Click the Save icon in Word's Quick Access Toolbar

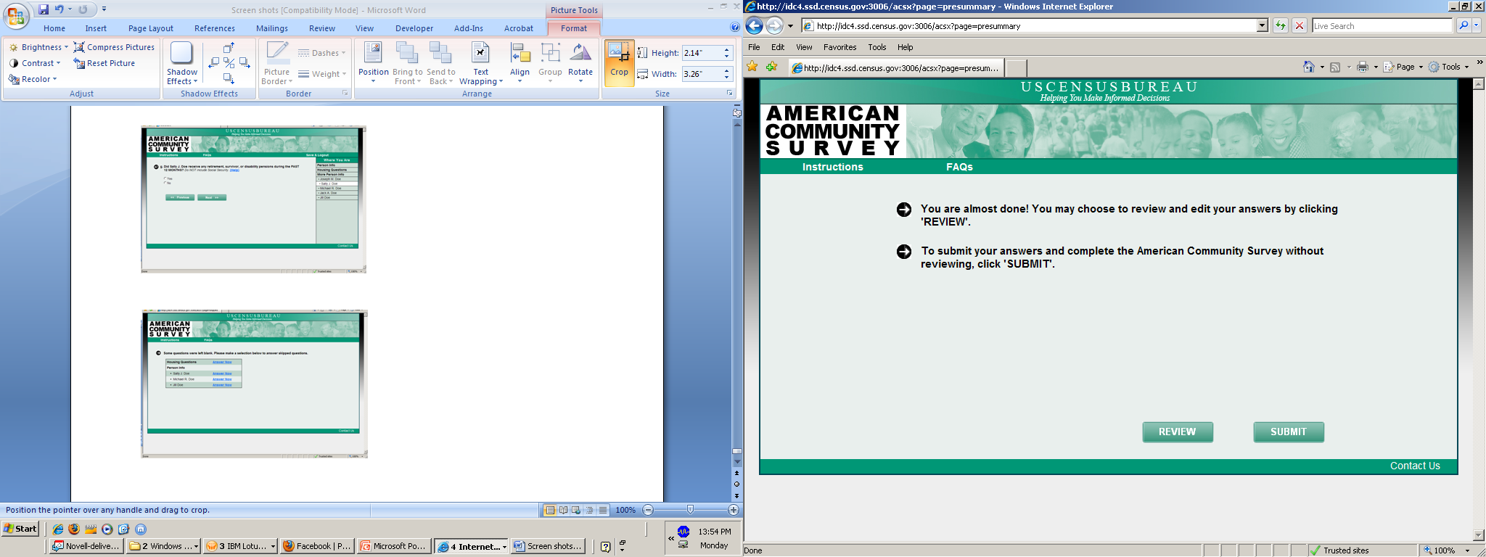coord(44,9)
